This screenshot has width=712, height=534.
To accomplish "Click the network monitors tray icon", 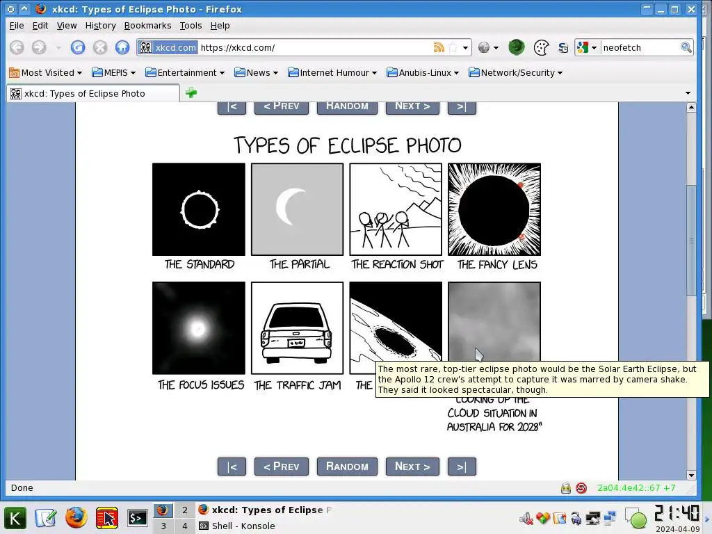I will pyautogui.click(x=610, y=518).
